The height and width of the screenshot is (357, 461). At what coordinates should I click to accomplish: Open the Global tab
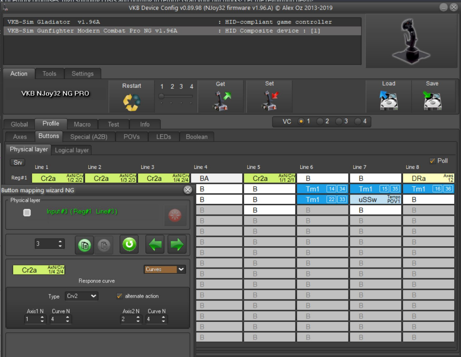[x=19, y=124]
